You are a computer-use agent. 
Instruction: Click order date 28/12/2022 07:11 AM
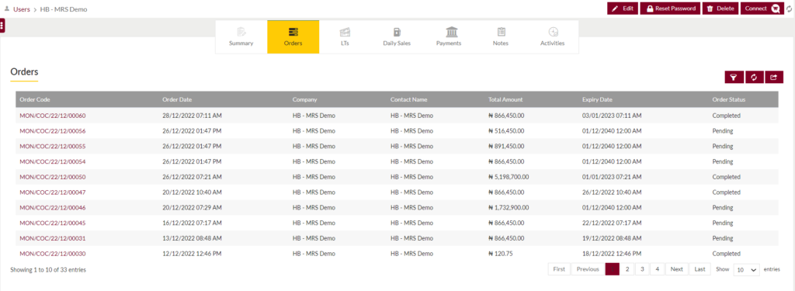[193, 116]
